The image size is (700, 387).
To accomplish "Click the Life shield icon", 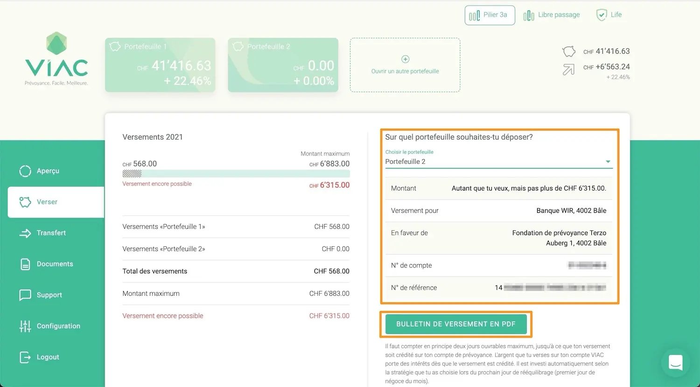I will click(x=602, y=15).
